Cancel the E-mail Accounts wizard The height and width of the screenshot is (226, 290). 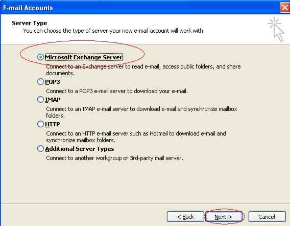(267, 217)
